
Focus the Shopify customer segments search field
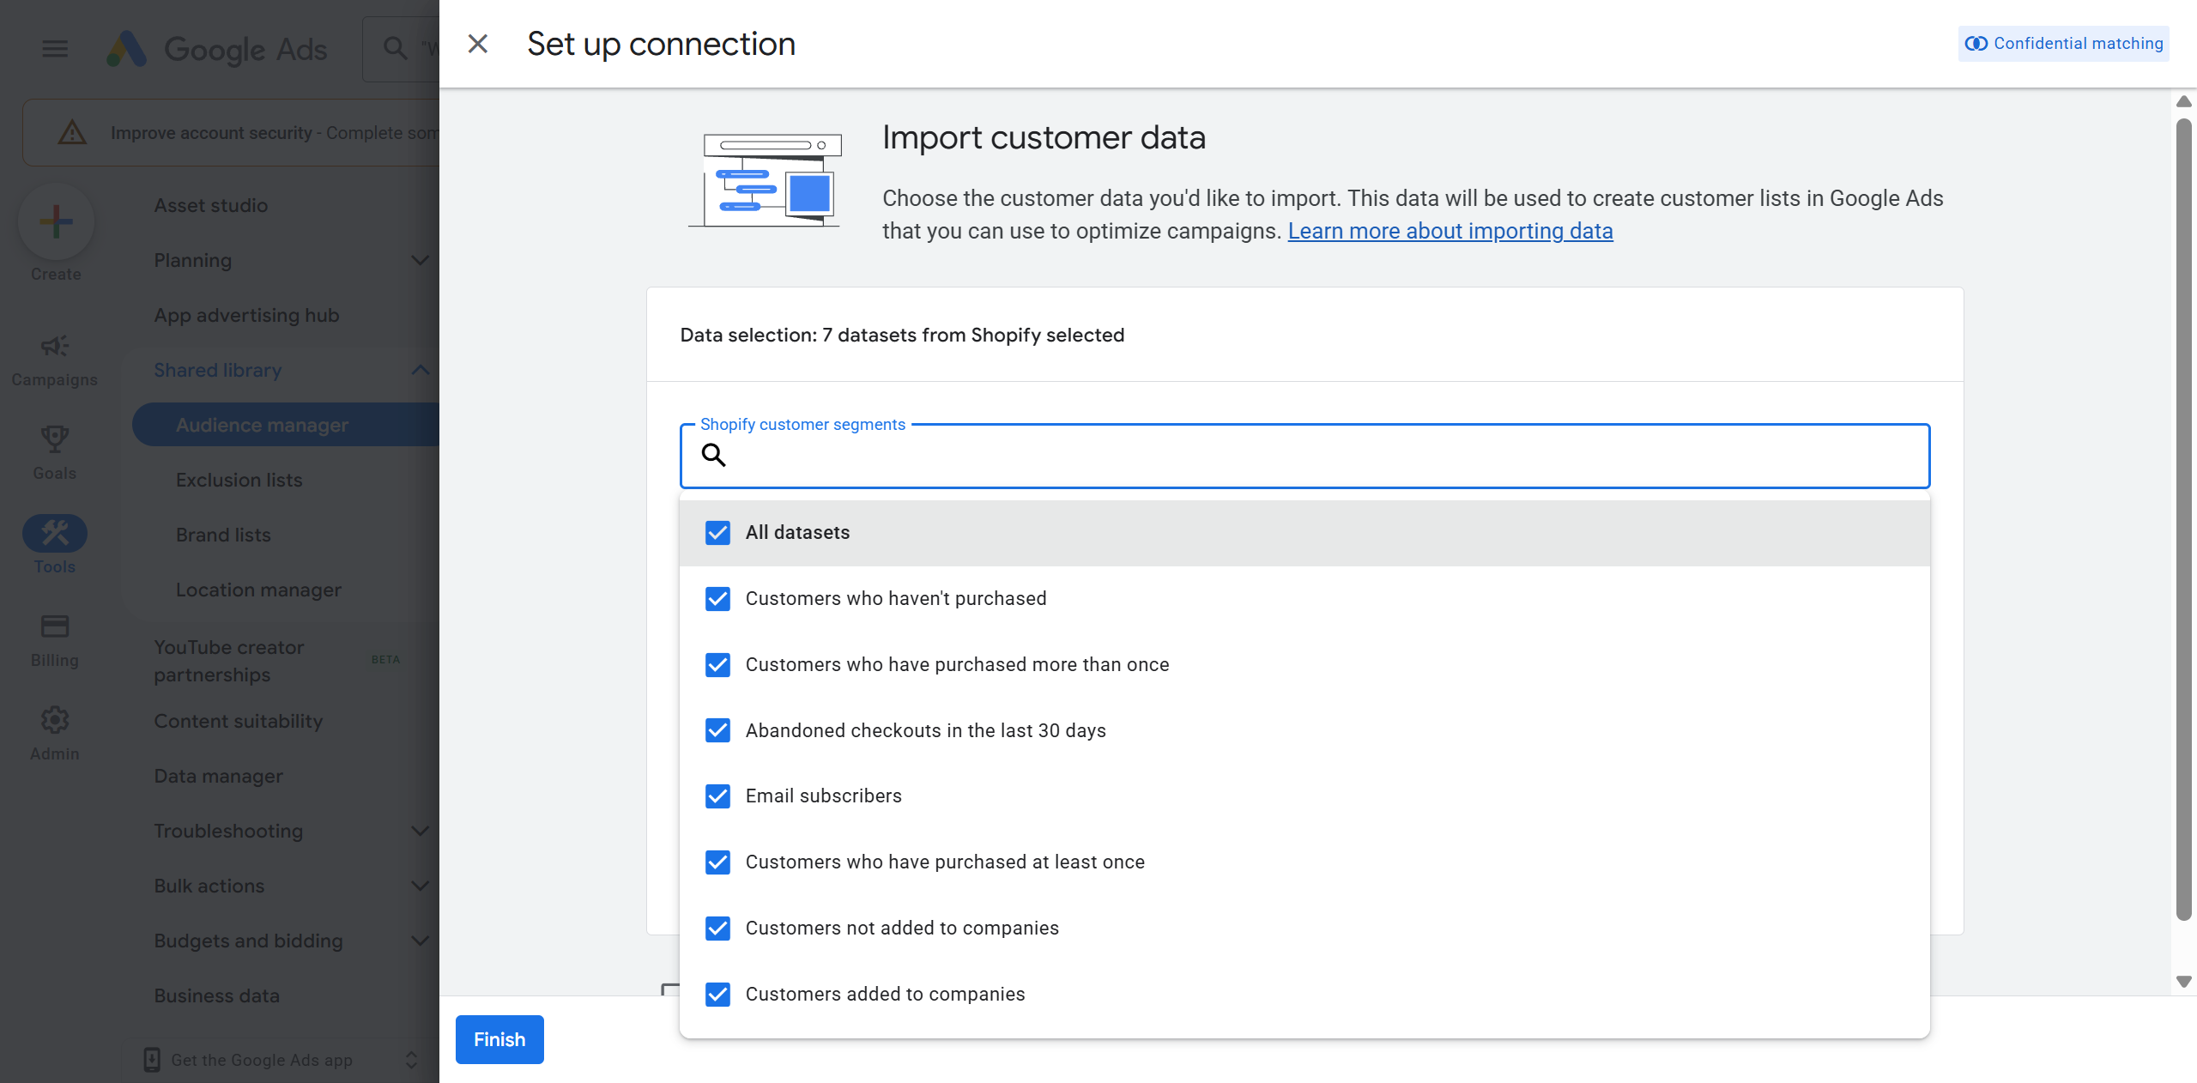[x=1304, y=456]
